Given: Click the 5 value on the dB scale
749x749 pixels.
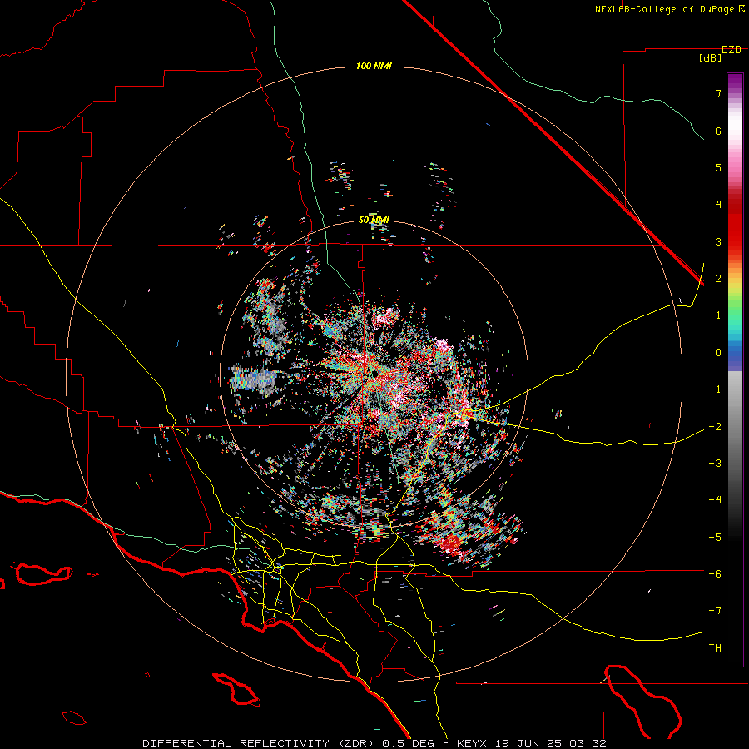Looking at the screenshot, I should click(x=718, y=167).
